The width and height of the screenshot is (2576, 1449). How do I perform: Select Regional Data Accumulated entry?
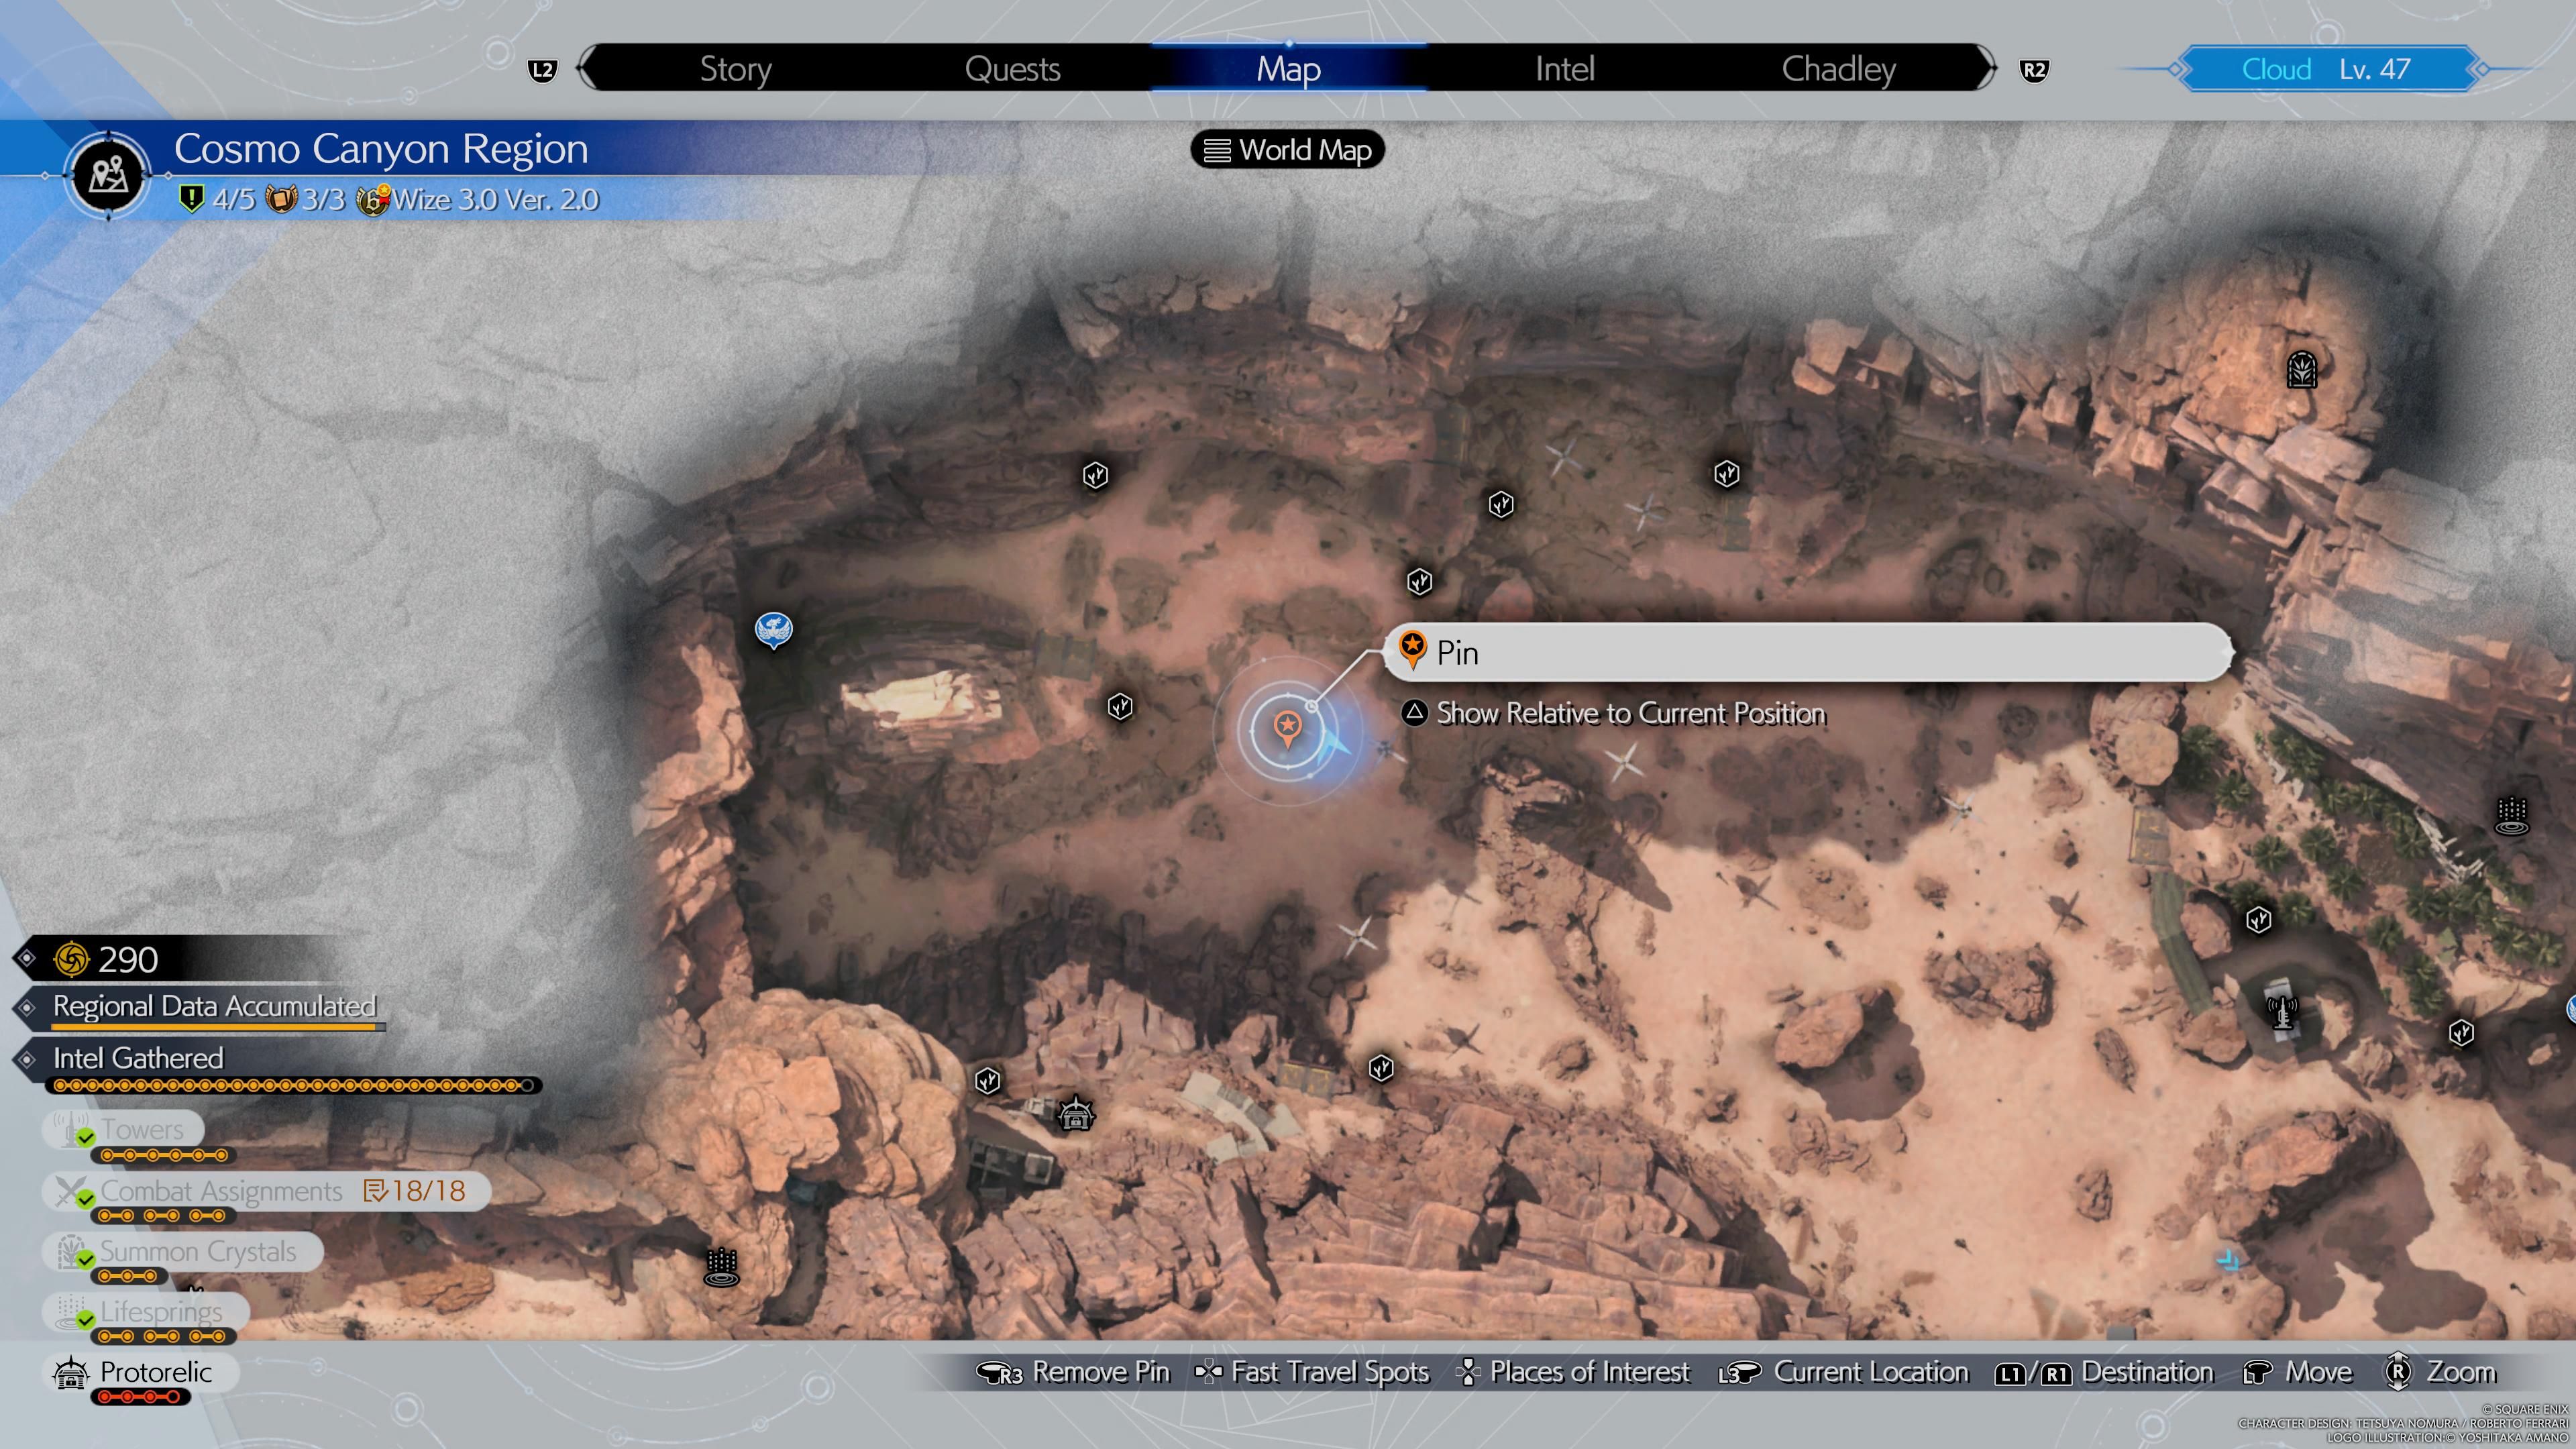pos(214,1006)
